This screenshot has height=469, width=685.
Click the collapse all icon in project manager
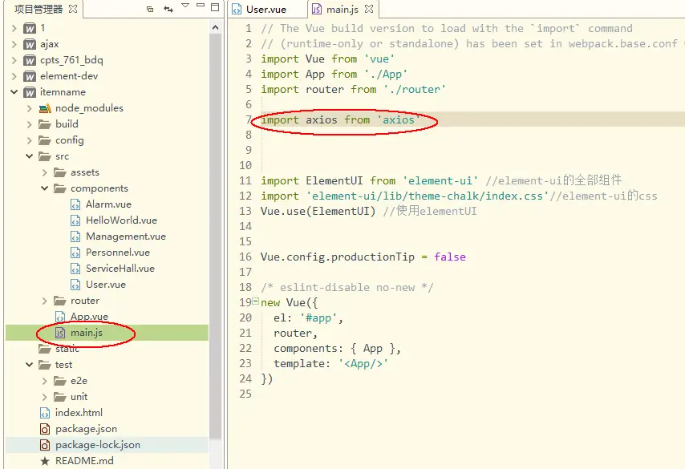(x=150, y=9)
